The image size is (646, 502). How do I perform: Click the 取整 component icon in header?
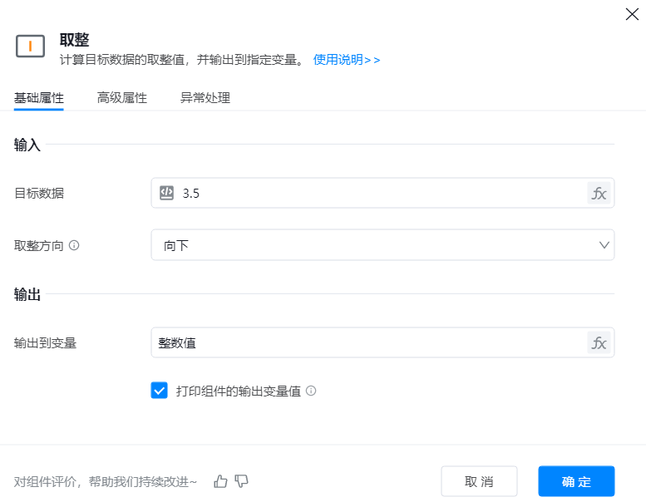30,47
